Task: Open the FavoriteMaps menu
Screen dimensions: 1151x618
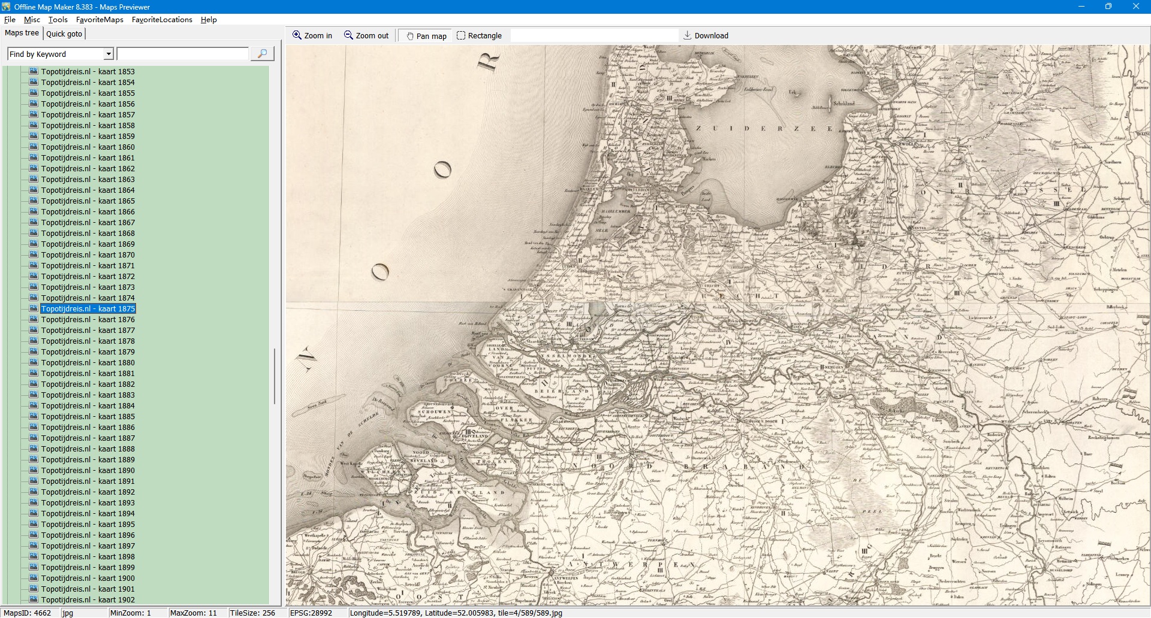Action: coord(100,20)
